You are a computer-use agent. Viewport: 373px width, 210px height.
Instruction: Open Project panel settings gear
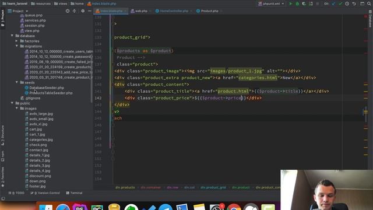pos(83,11)
